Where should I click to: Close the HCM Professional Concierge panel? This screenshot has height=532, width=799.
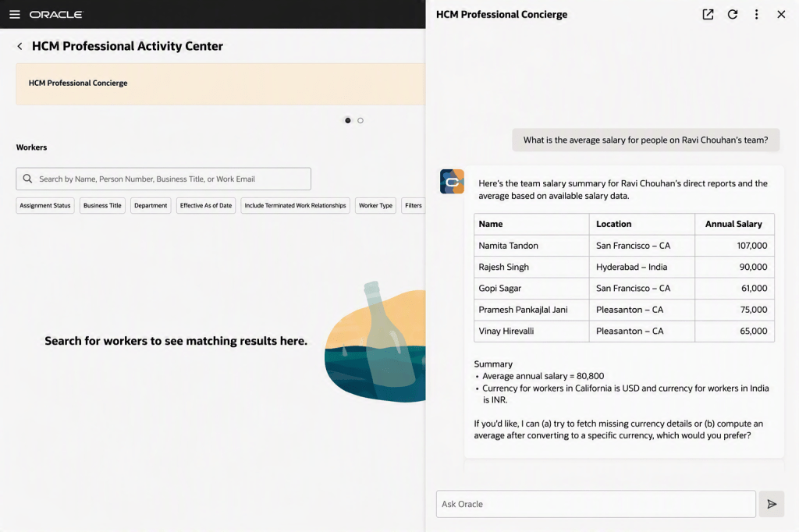[x=780, y=14]
